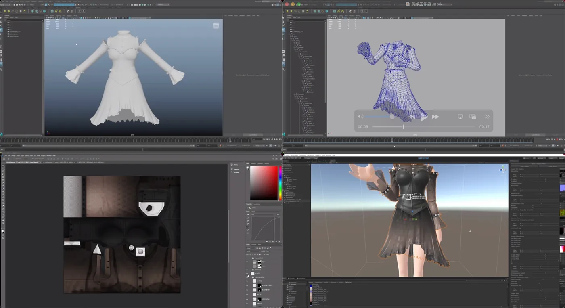Open Photoshop Character panel
565x308 pixels.
pyautogui.click(x=235, y=169)
